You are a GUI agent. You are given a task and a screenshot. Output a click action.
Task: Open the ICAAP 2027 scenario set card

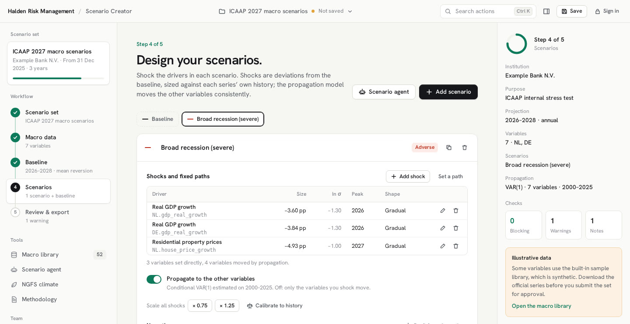[58, 63]
